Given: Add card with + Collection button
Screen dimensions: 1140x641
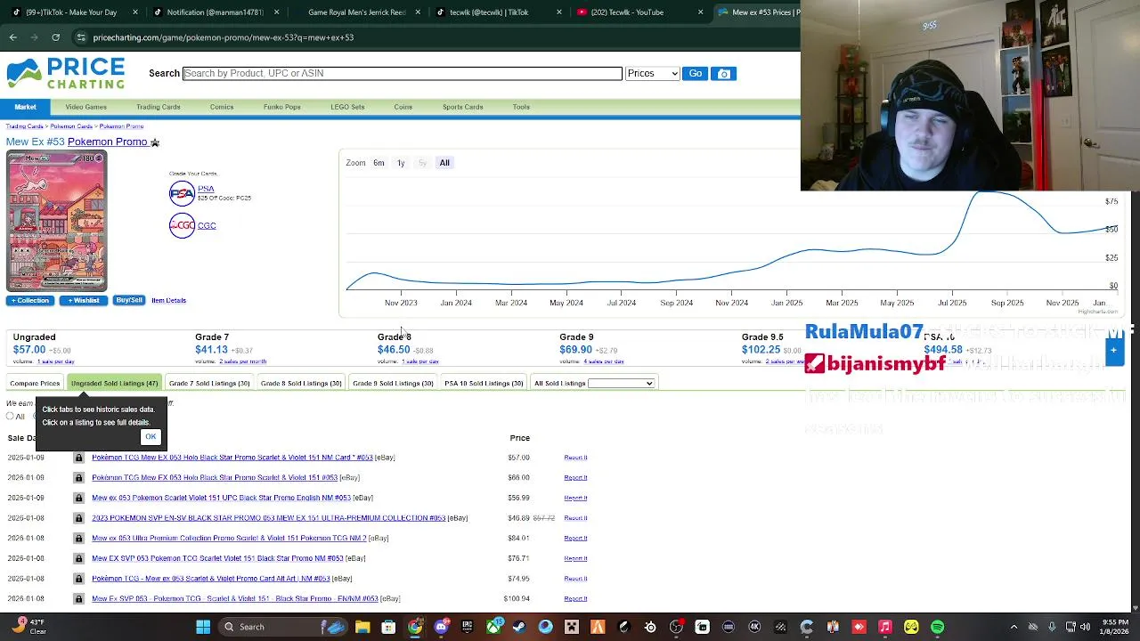Looking at the screenshot, I should [29, 301].
